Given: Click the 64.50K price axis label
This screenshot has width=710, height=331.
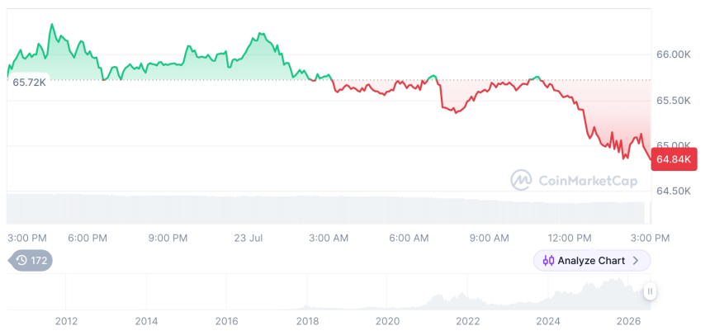Looking at the screenshot, I should [x=674, y=192].
